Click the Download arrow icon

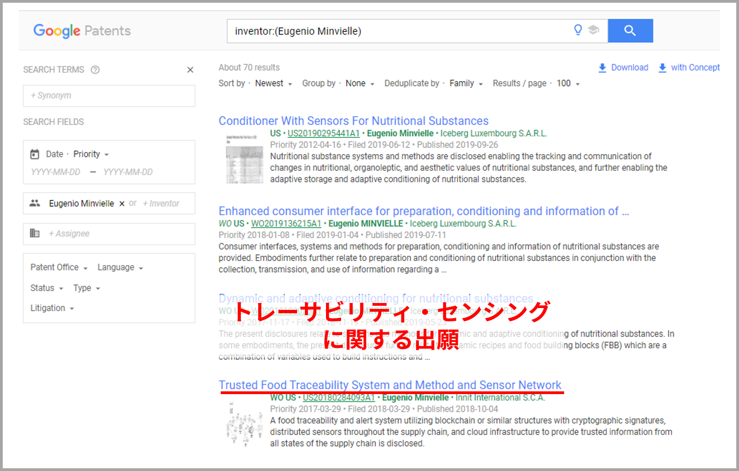603,68
